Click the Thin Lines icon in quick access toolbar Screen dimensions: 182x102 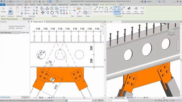(x=51, y=1)
